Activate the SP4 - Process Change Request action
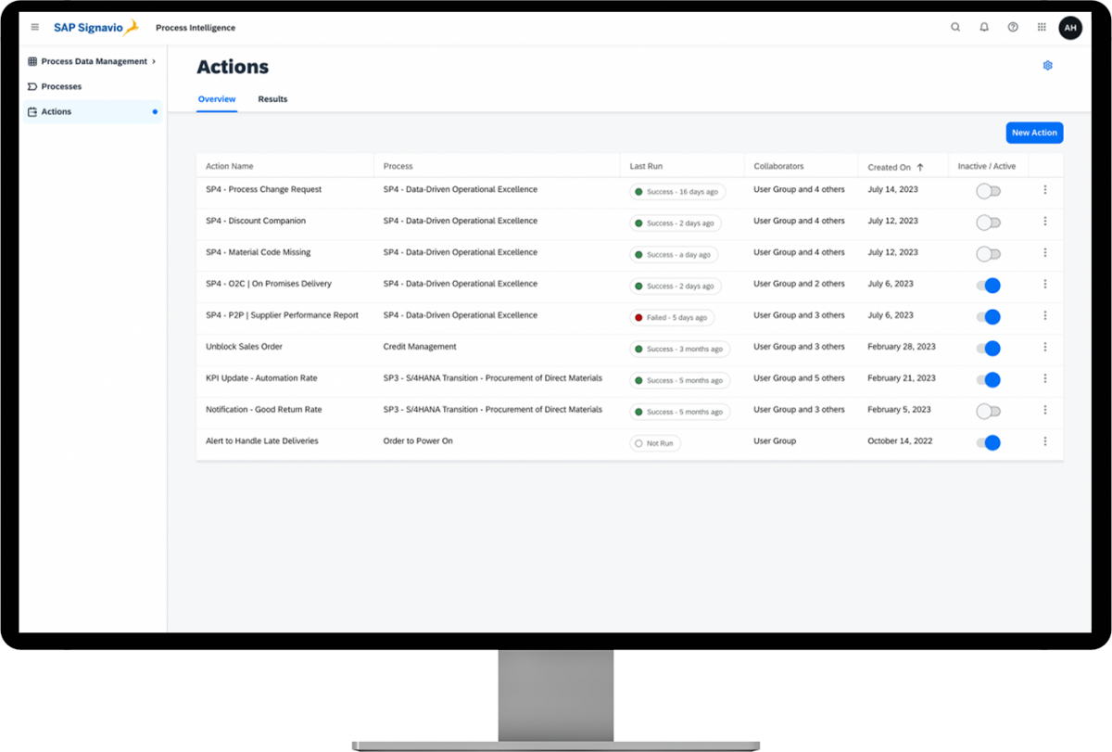The width and height of the screenshot is (1112, 752). tap(988, 189)
